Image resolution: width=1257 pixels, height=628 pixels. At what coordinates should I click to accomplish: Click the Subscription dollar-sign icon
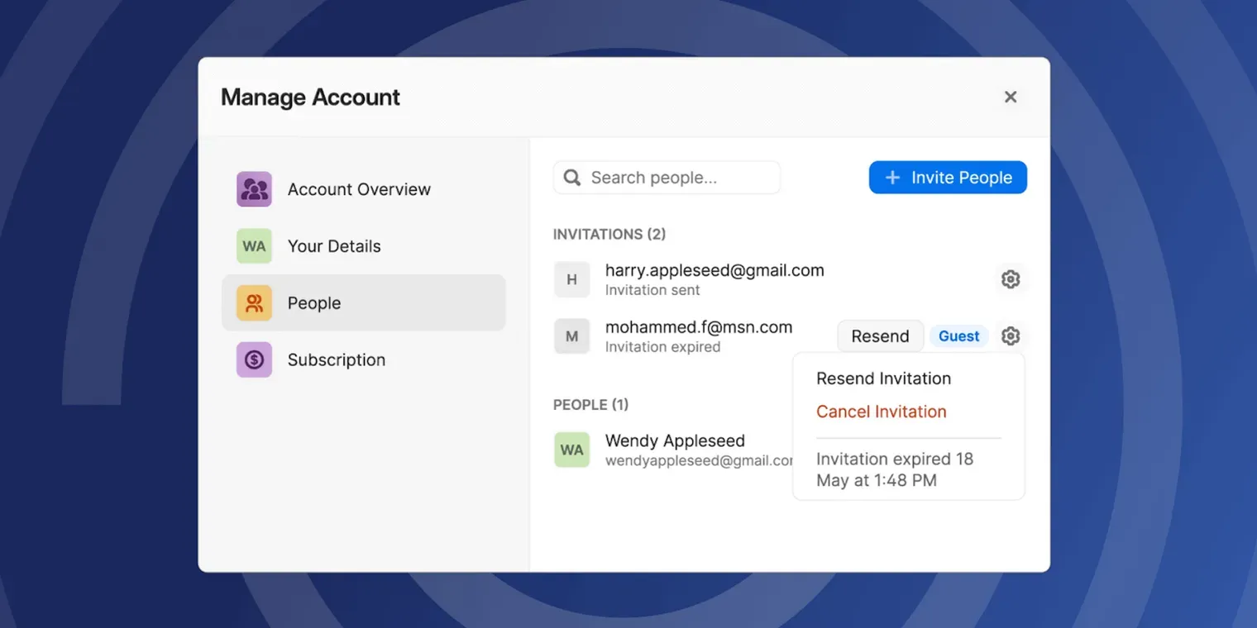[x=254, y=360]
